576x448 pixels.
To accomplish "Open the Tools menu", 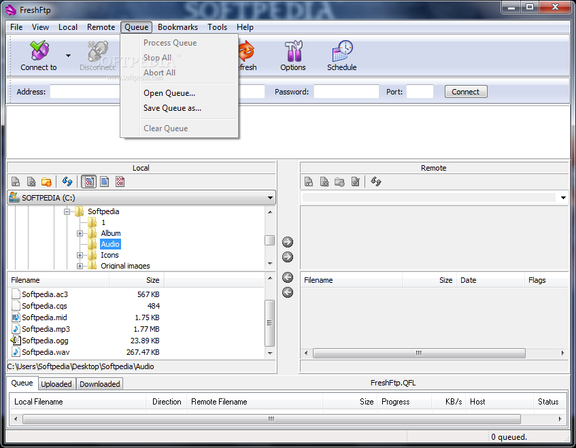I will (x=218, y=27).
